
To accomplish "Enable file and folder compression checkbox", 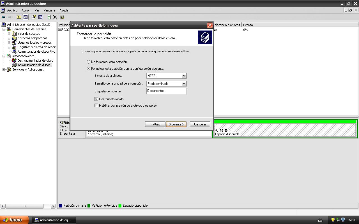I will point(96,106).
